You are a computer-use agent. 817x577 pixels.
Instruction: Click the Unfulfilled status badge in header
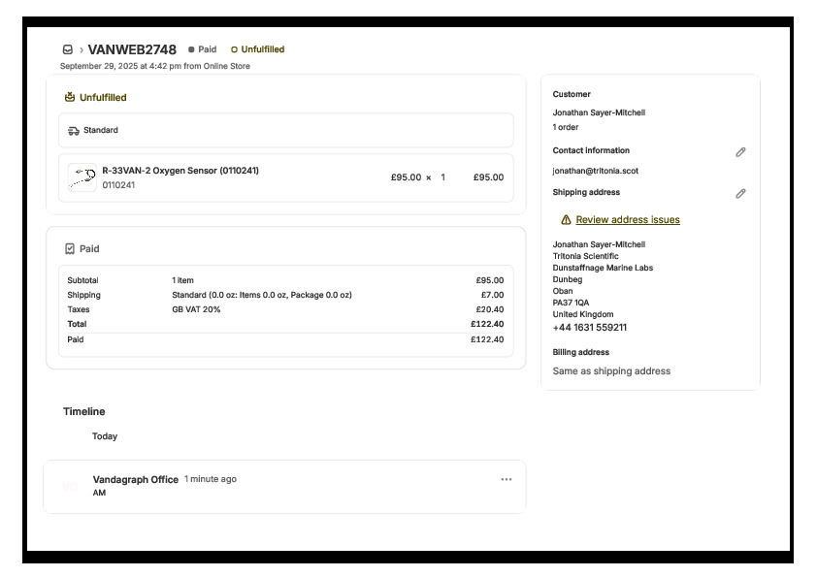pyautogui.click(x=258, y=49)
